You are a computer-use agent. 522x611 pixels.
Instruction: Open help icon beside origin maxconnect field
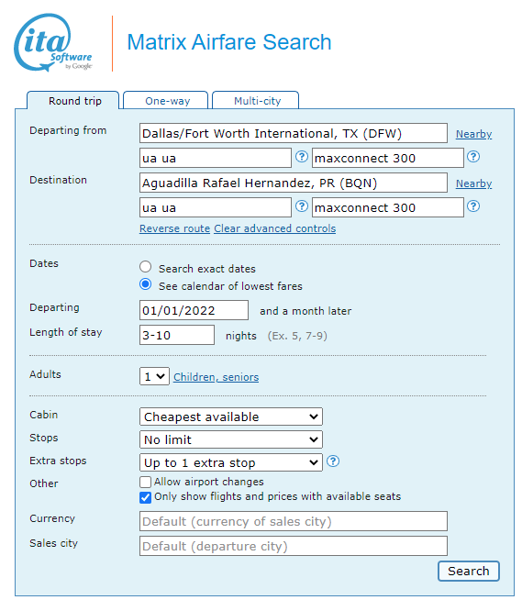pos(473,157)
